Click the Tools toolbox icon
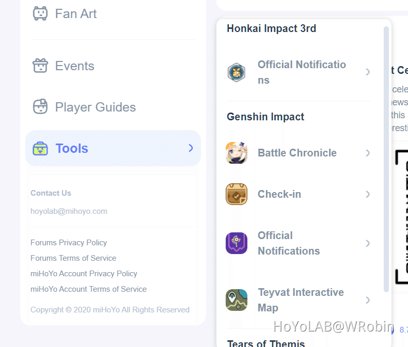The image size is (408, 347). [40, 149]
